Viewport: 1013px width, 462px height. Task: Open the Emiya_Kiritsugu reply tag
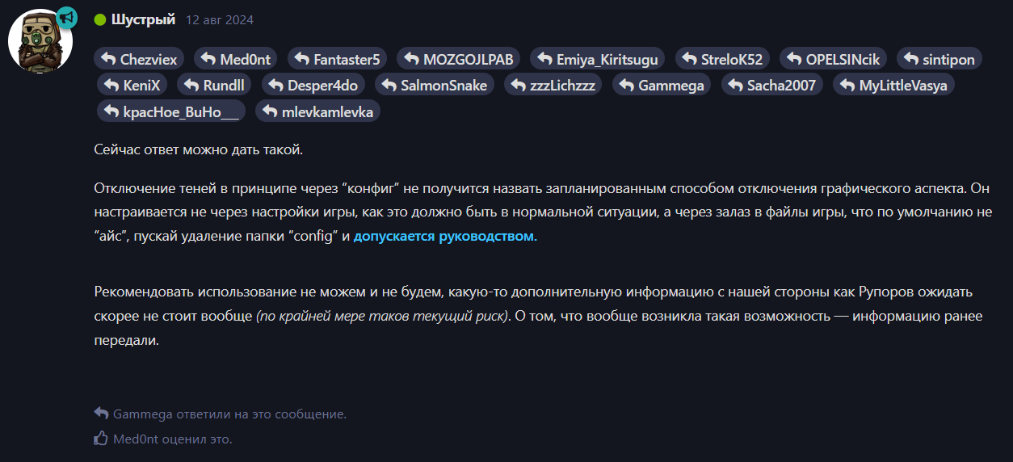pos(598,58)
